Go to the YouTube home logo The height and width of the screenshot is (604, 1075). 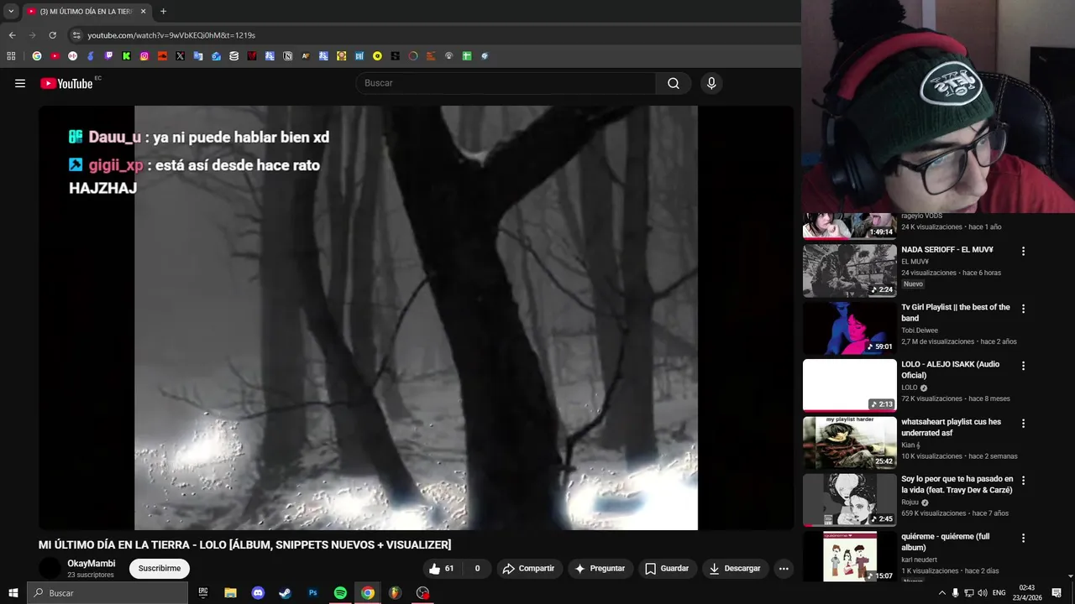(66, 83)
